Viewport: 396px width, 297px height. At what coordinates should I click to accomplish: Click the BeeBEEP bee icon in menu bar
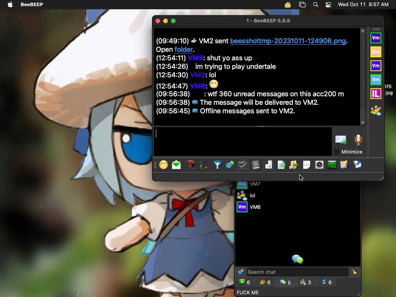click(288, 5)
